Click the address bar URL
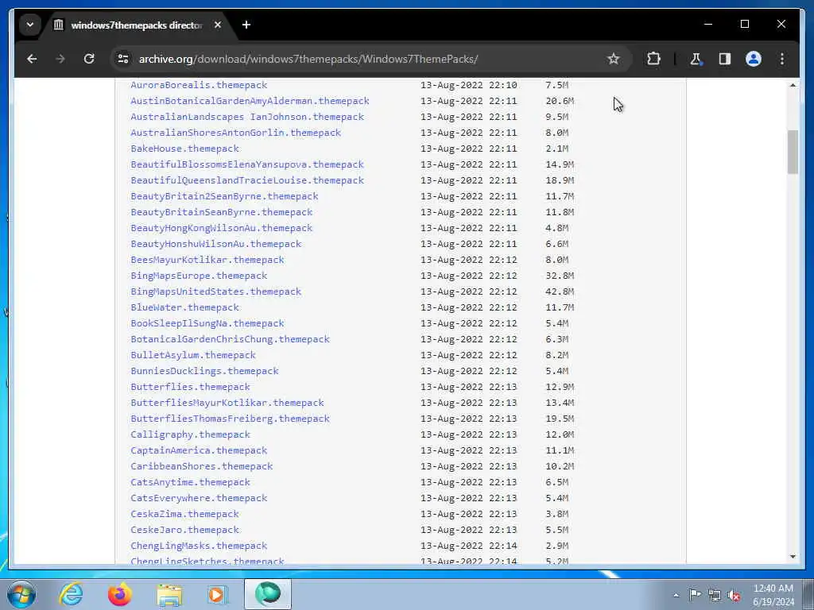814x610 pixels. pos(308,59)
